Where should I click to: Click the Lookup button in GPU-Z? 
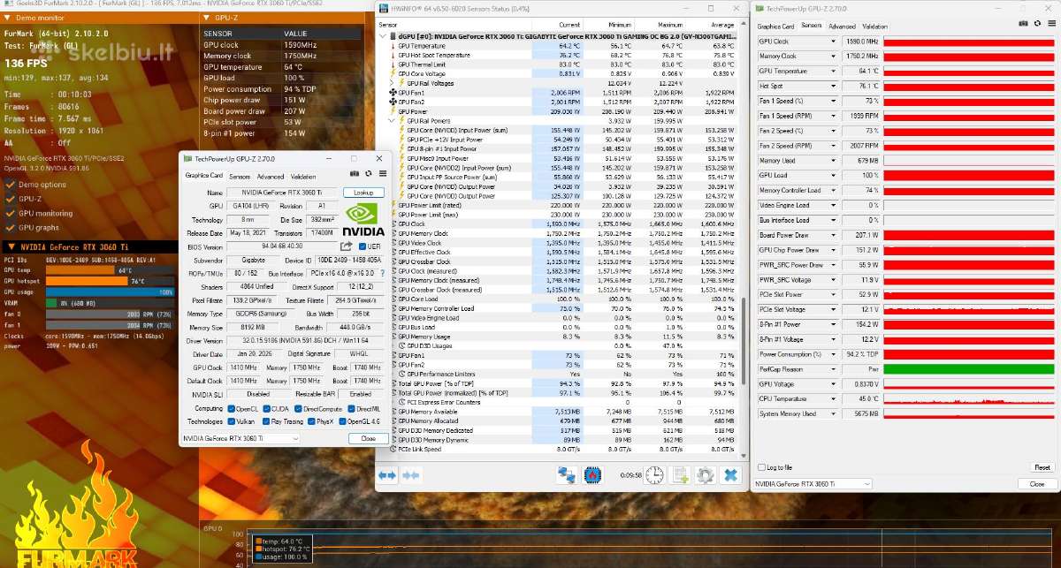coord(363,192)
